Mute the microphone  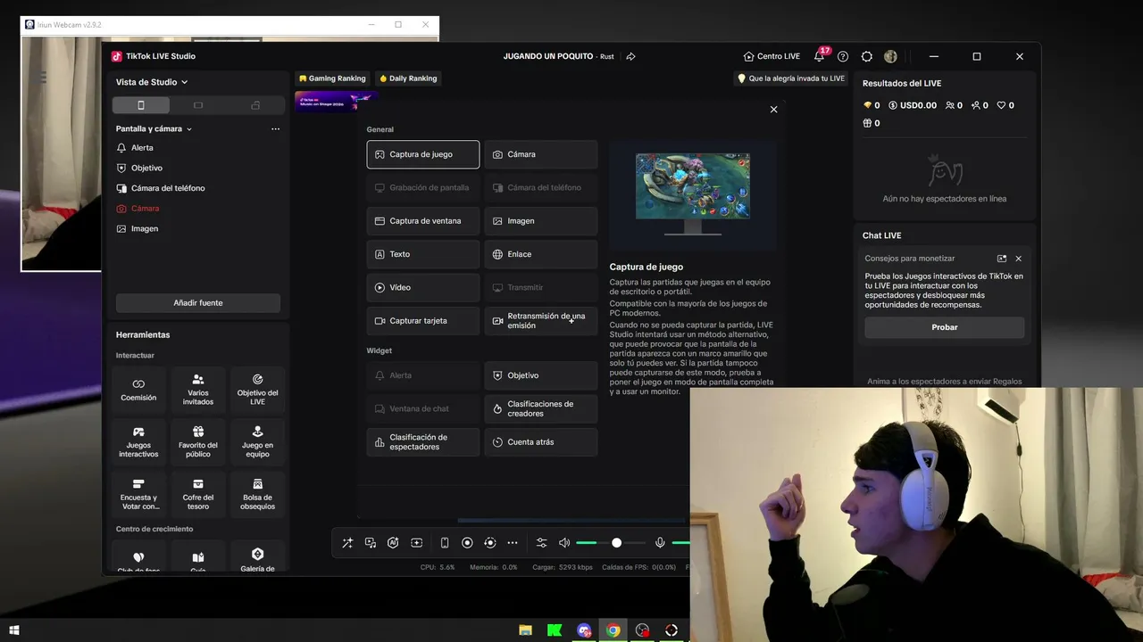(660, 543)
